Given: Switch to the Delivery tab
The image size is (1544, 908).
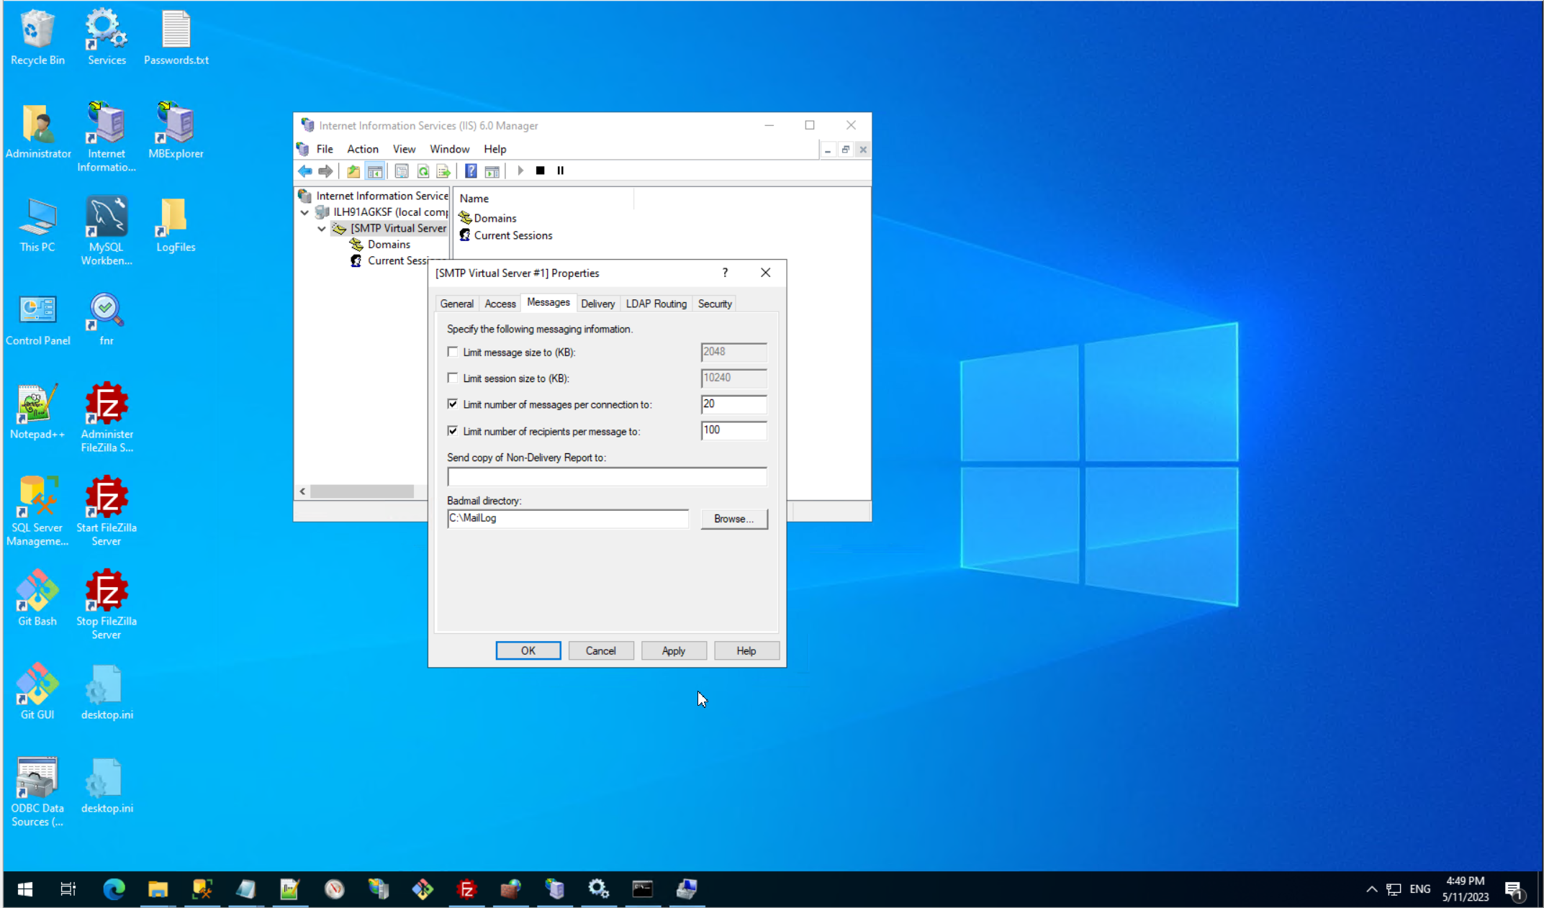Looking at the screenshot, I should [597, 304].
